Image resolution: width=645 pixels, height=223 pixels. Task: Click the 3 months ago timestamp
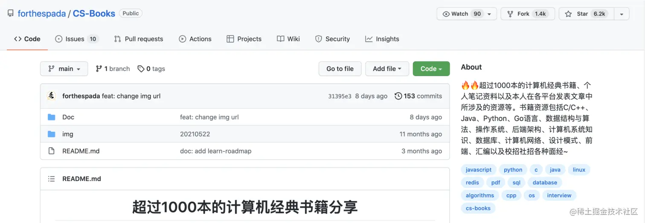coord(422,151)
